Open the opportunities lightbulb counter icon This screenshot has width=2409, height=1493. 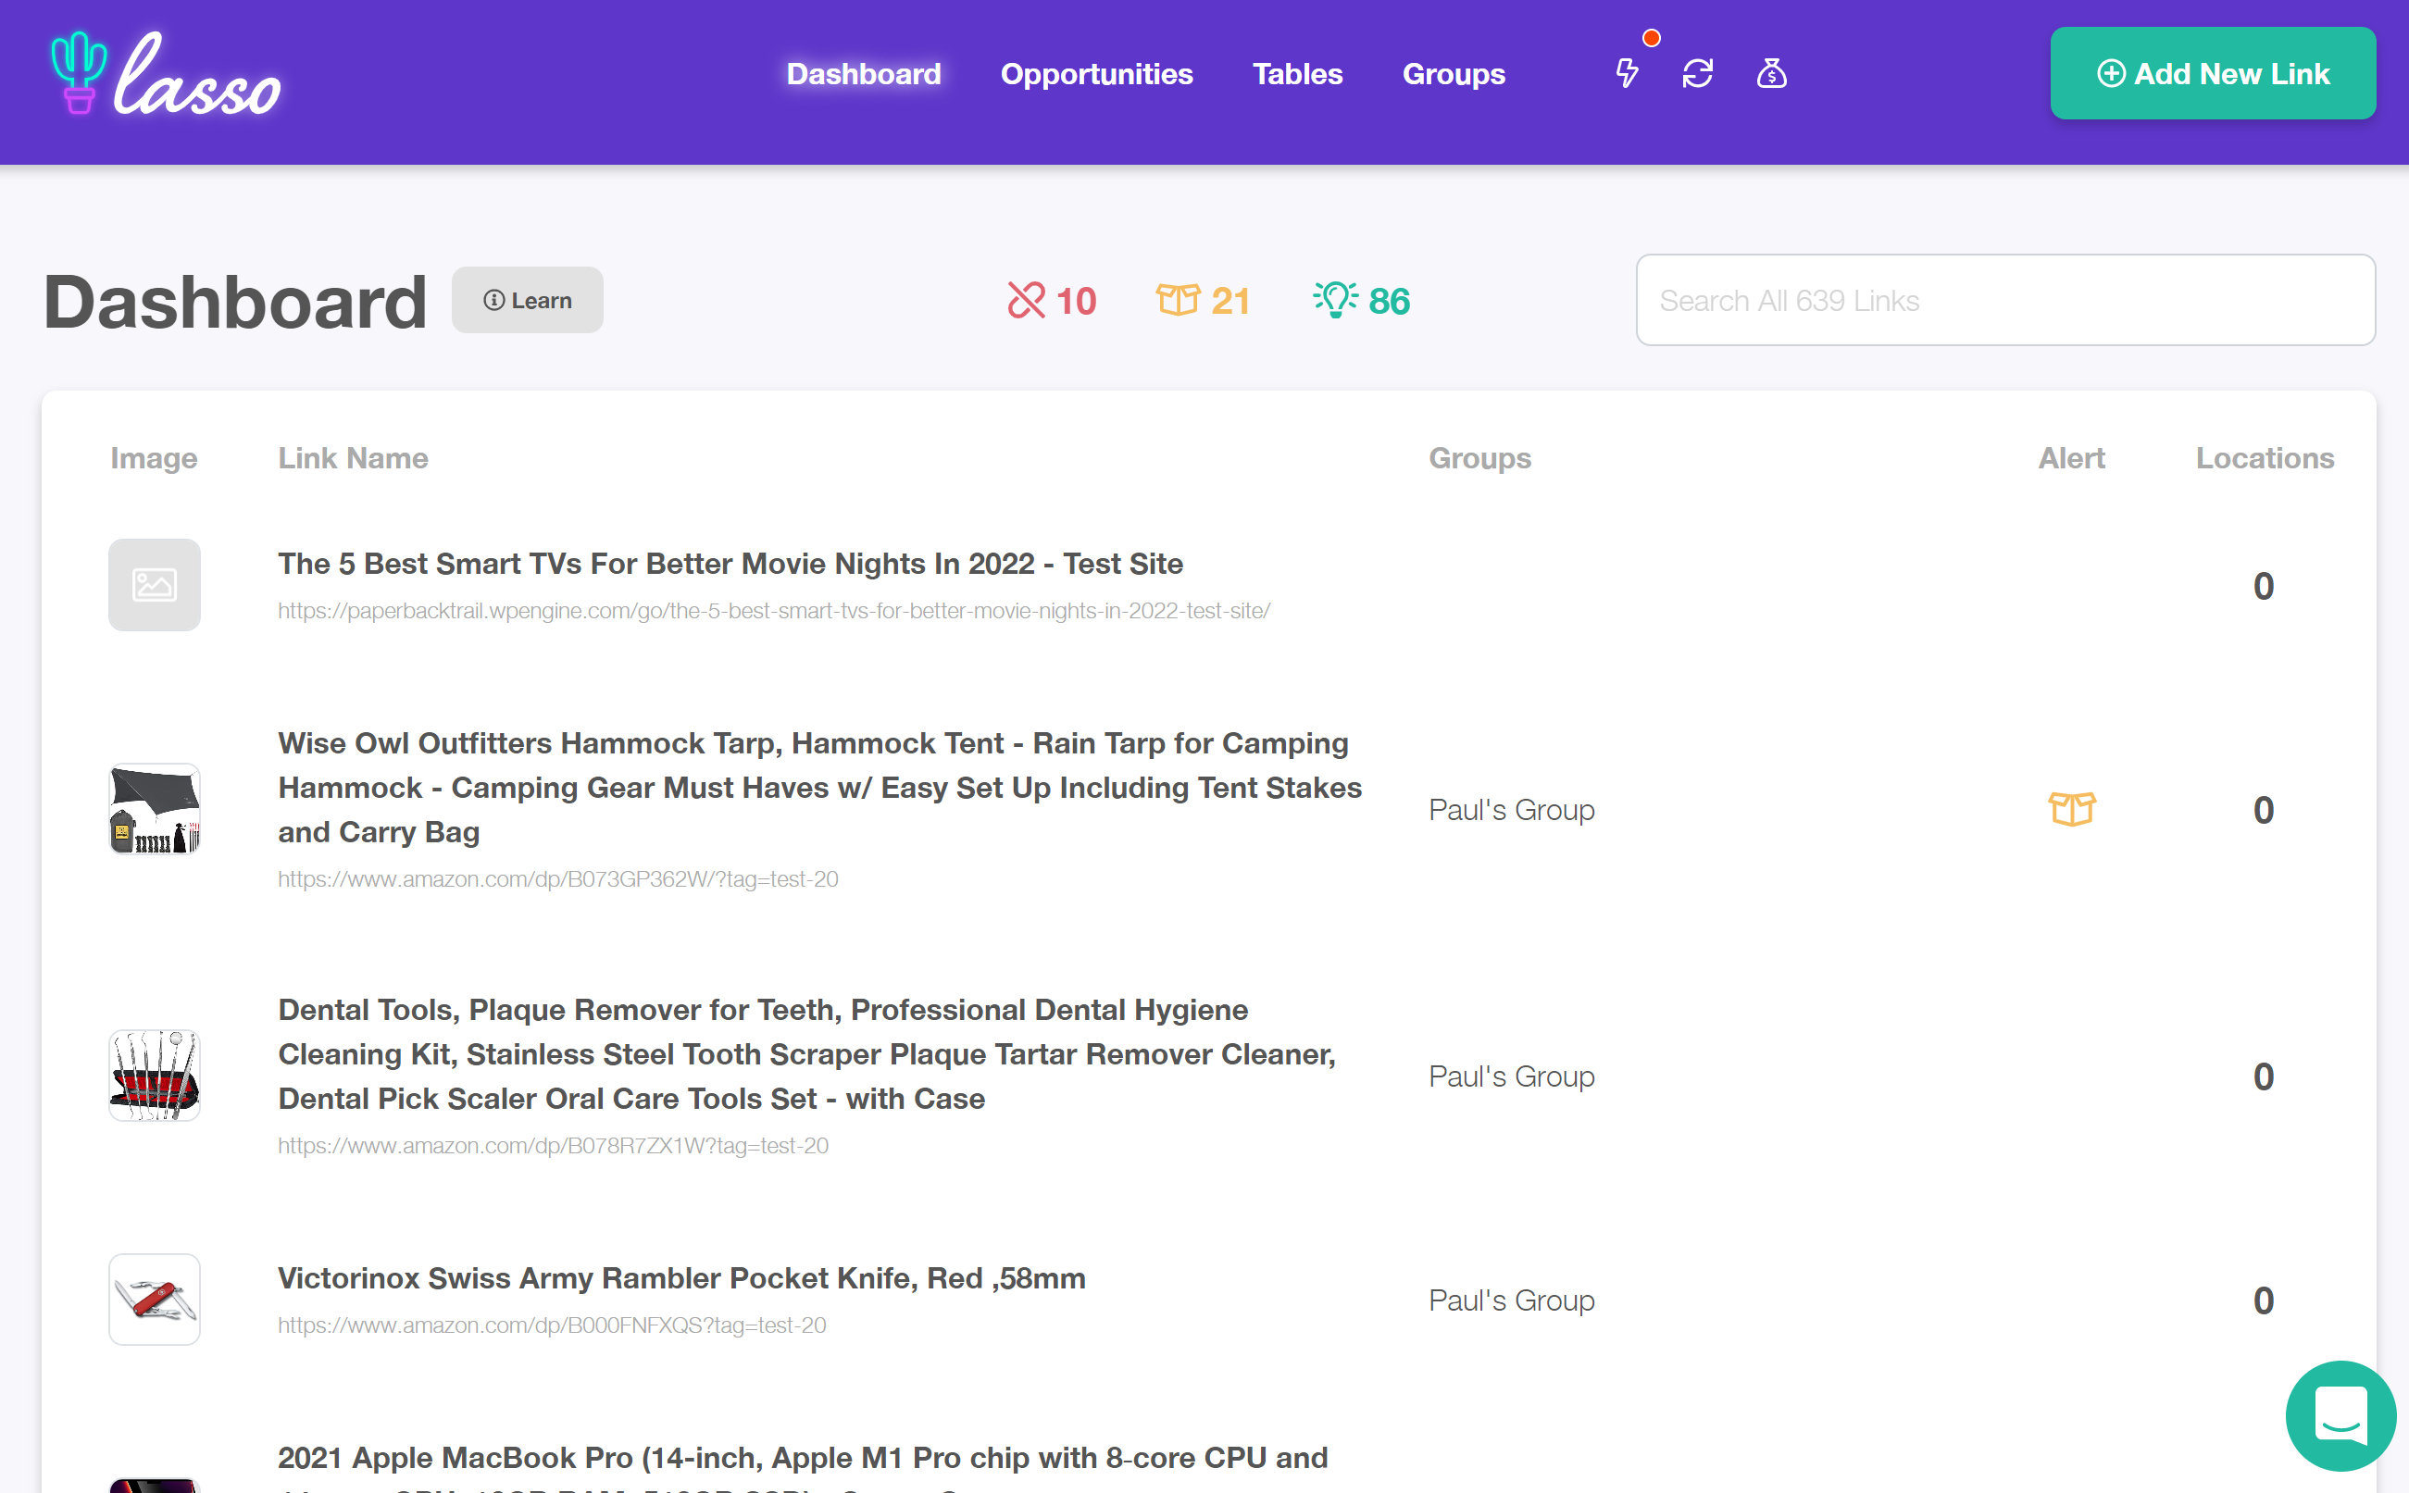coord(1335,300)
